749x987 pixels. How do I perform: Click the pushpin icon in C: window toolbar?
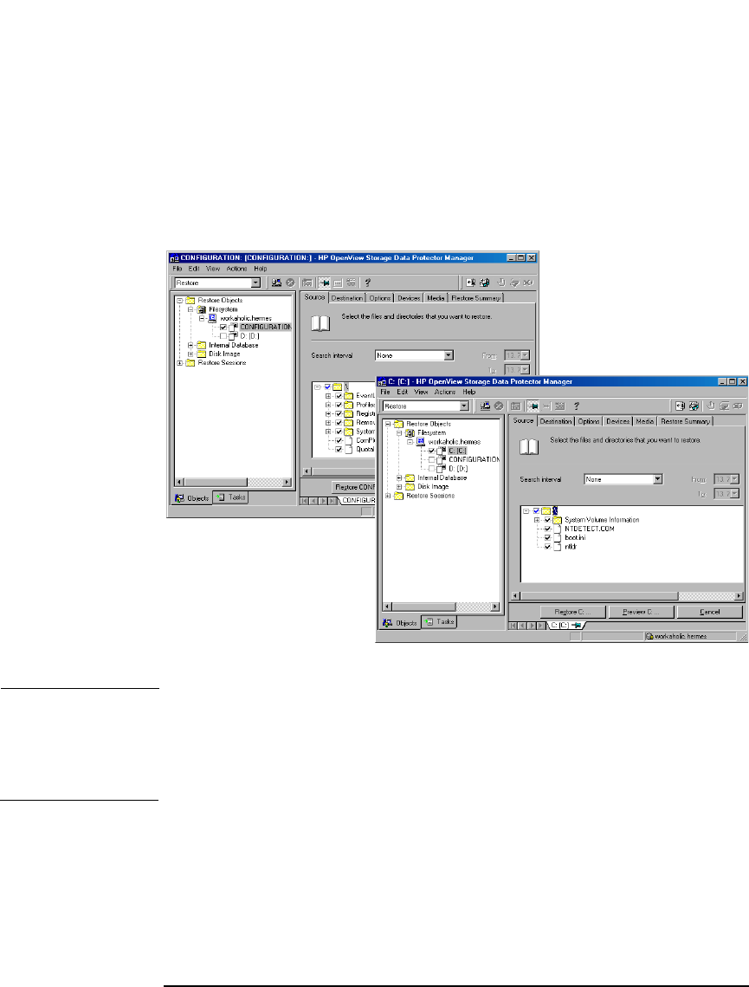tap(533, 406)
